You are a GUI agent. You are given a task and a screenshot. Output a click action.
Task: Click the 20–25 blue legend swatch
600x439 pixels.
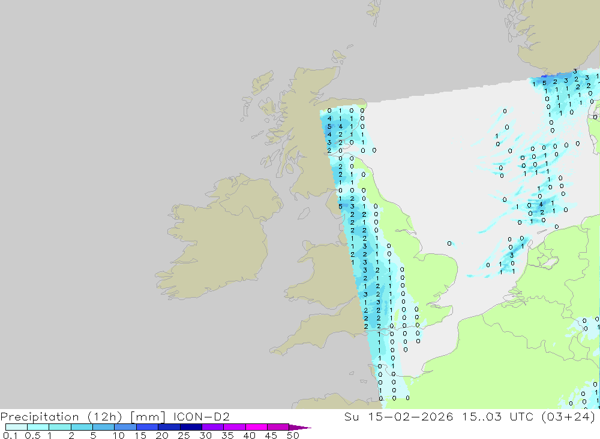pyautogui.click(x=169, y=427)
